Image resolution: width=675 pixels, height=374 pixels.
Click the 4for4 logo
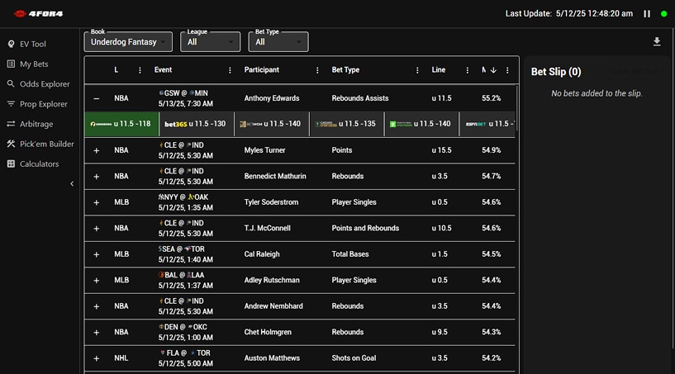38,14
